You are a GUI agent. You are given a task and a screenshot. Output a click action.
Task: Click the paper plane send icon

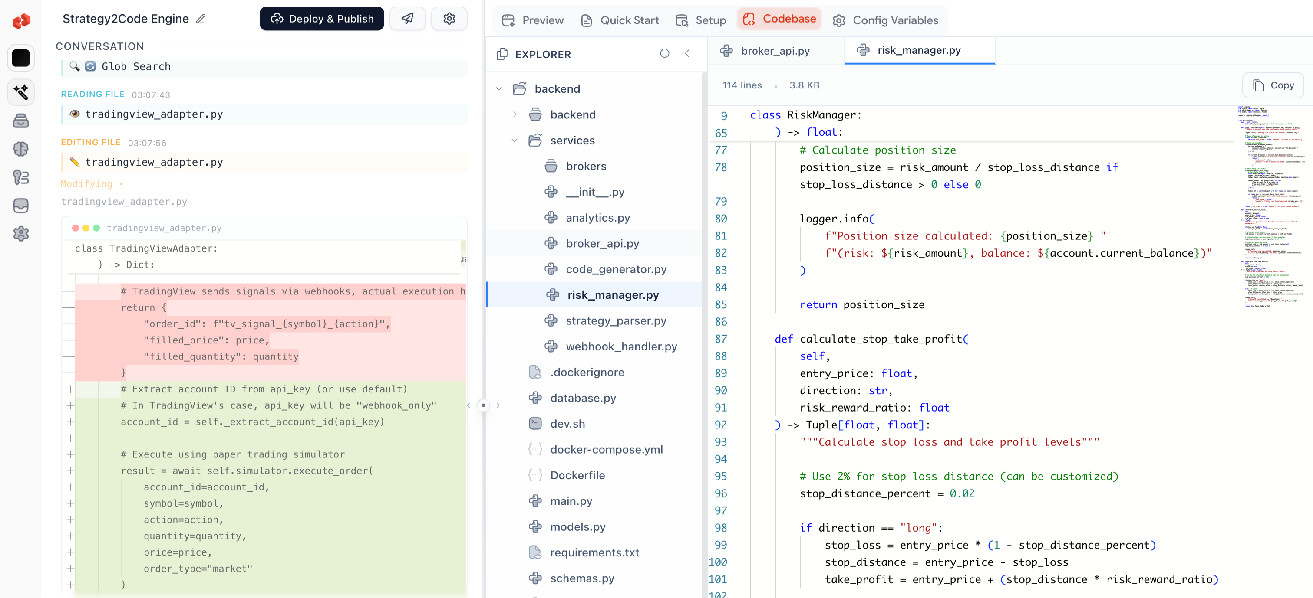click(407, 19)
